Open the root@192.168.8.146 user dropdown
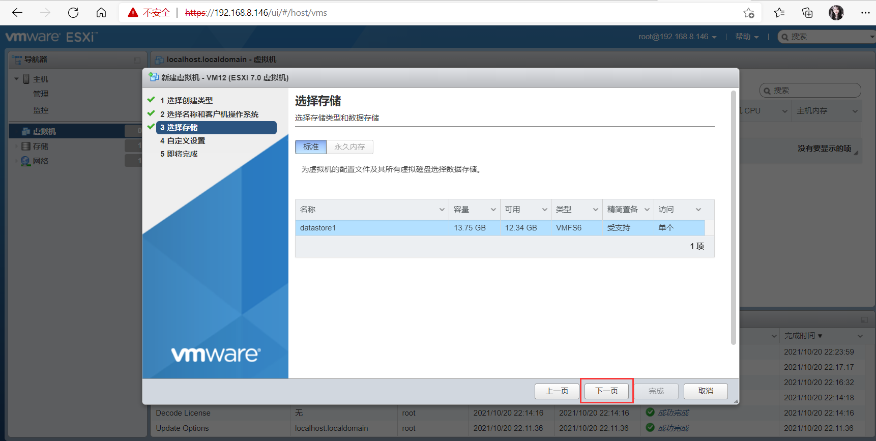 [x=678, y=37]
